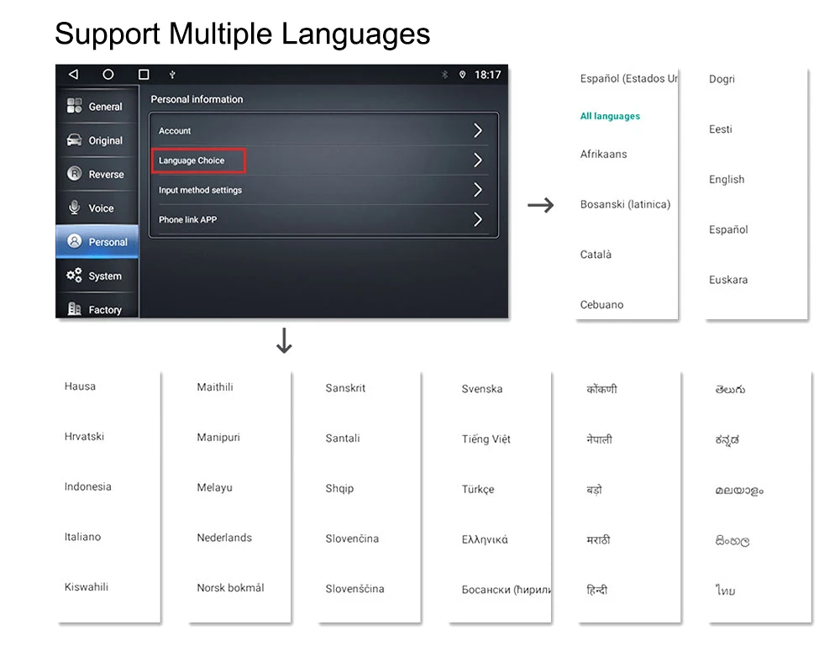Select Türkçe language

(x=478, y=489)
